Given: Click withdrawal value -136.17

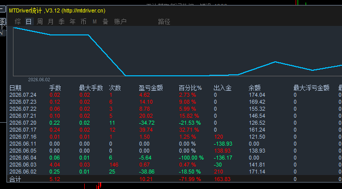Looking at the screenshot, I should click(223, 158).
